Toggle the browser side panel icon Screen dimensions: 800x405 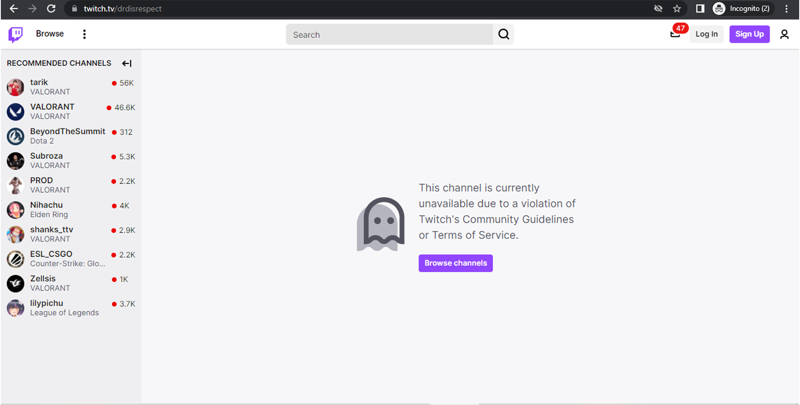coord(700,9)
